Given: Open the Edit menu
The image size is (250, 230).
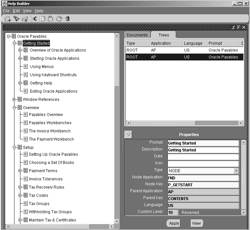Looking at the screenshot, I should click(x=16, y=11).
